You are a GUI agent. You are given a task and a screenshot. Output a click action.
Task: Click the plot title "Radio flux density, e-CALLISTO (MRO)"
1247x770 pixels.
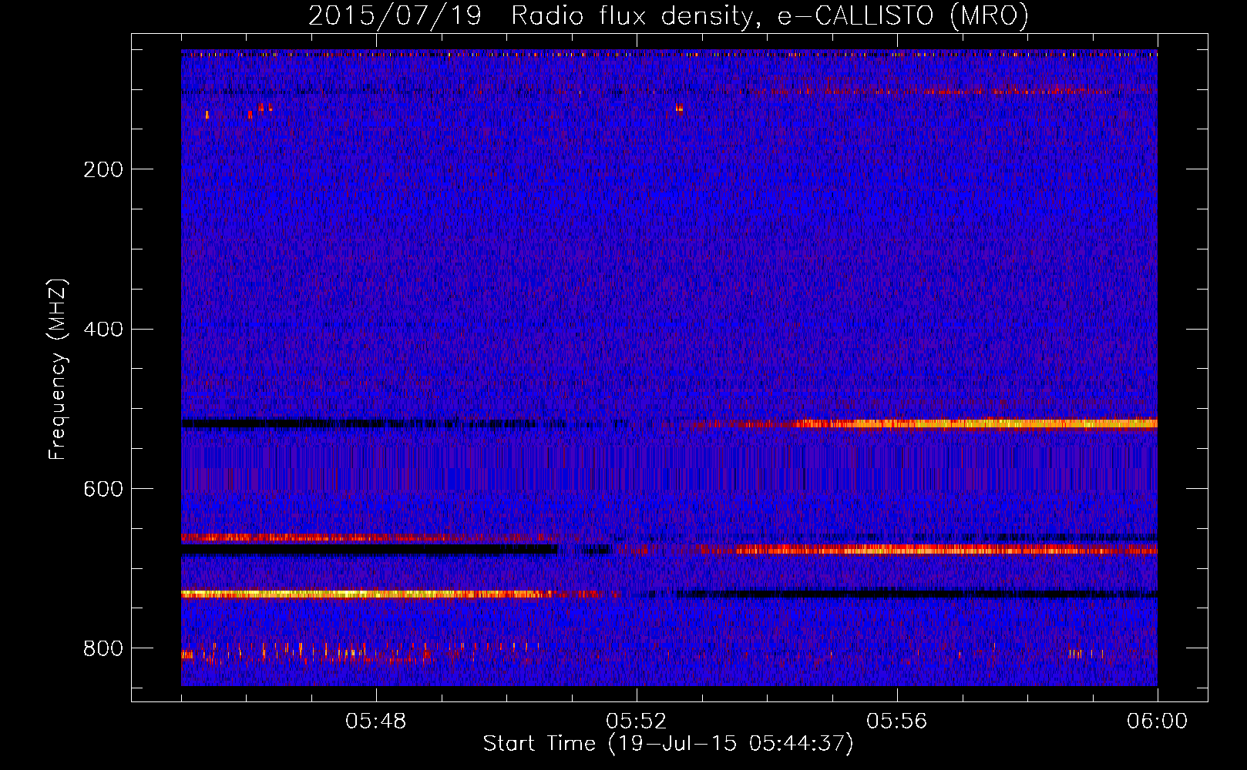(769, 16)
